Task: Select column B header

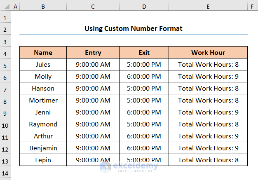Action: (x=43, y=7)
